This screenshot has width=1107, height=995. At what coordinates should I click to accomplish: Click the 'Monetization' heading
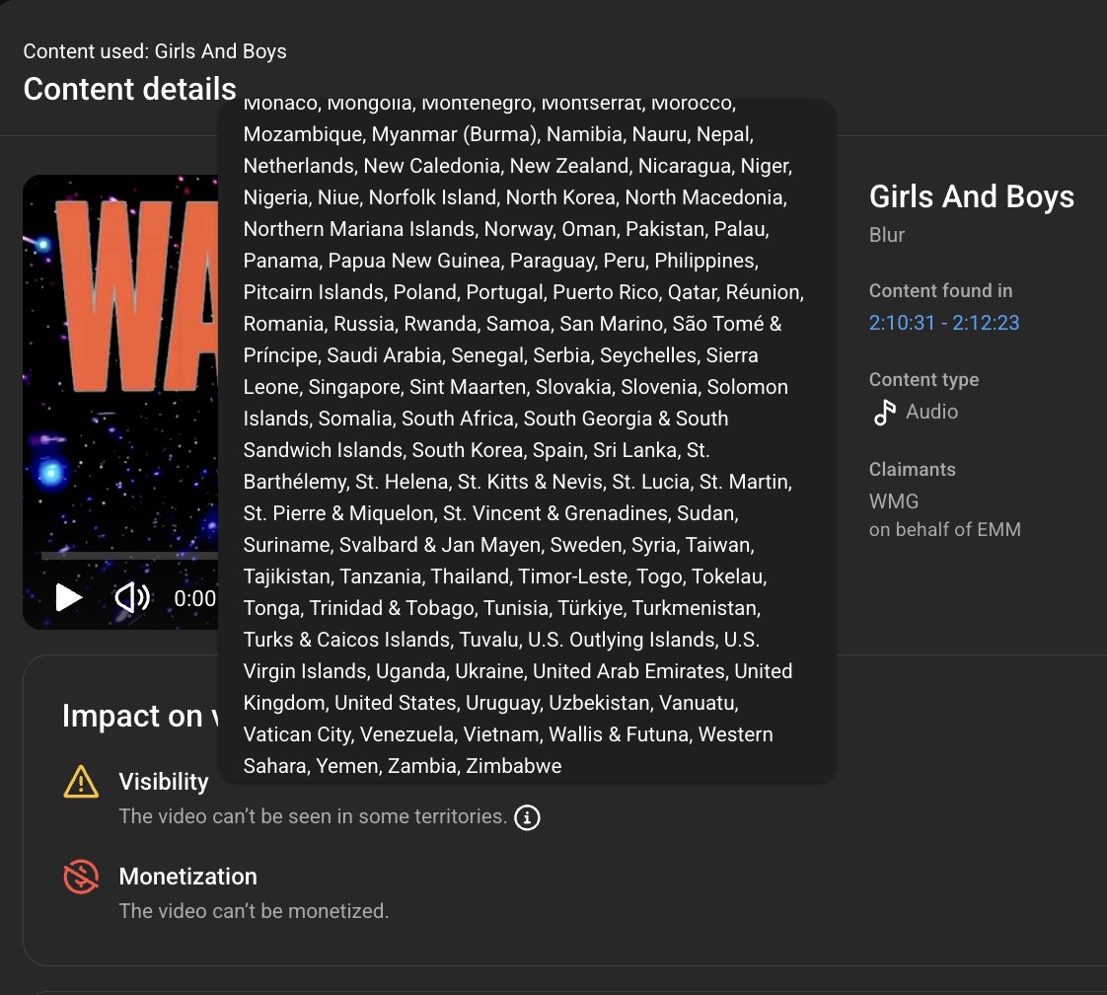(x=187, y=877)
